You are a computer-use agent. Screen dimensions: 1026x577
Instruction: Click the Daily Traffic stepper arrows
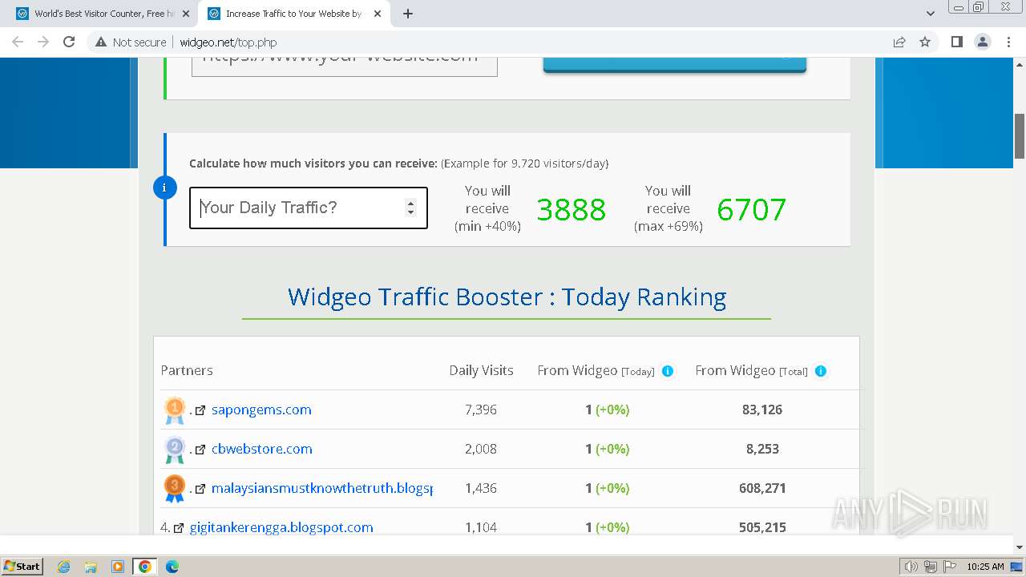(410, 208)
